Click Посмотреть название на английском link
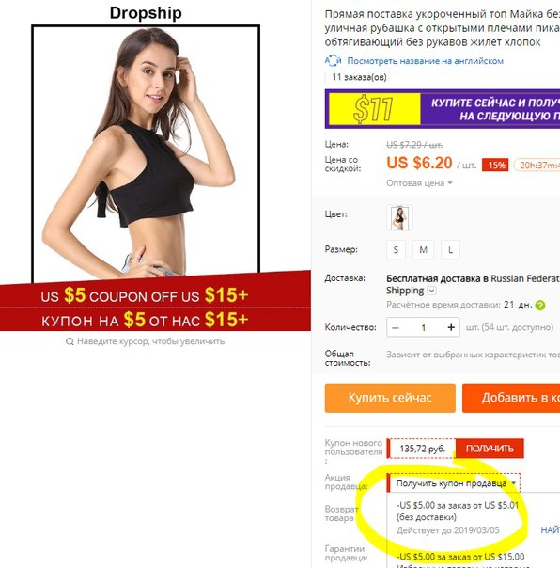The image size is (560, 568). (426, 61)
